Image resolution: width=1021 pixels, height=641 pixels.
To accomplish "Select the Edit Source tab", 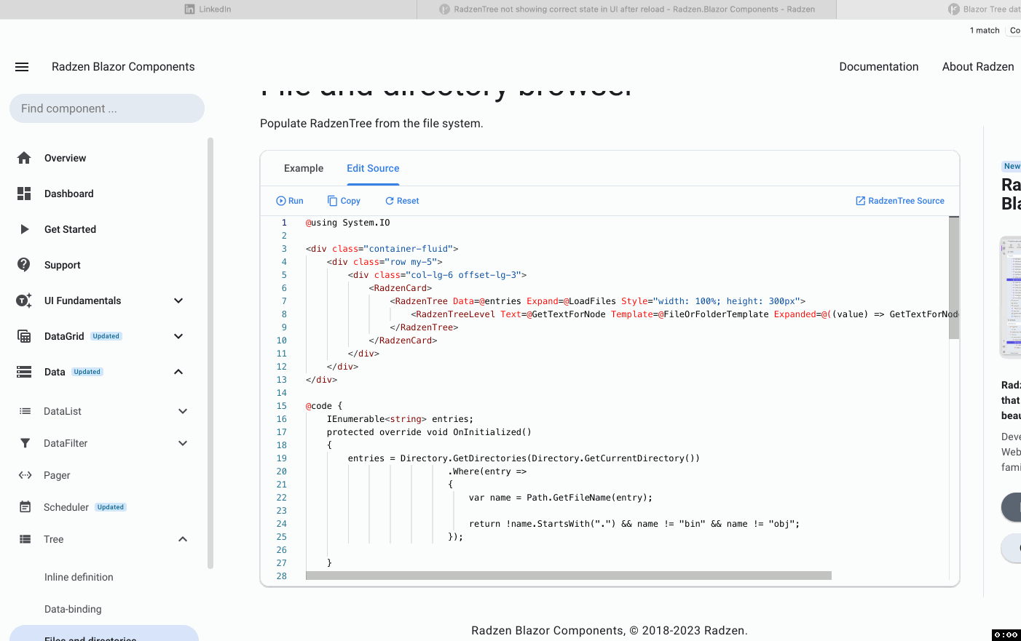I will 373,168.
